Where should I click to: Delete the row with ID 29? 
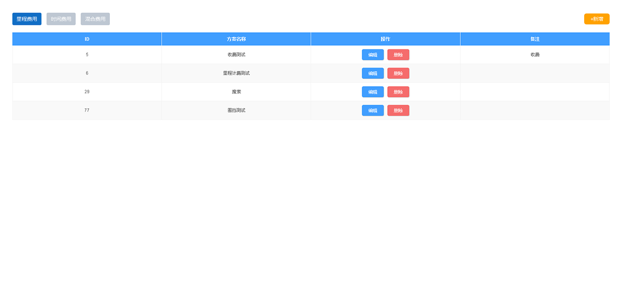coord(398,92)
